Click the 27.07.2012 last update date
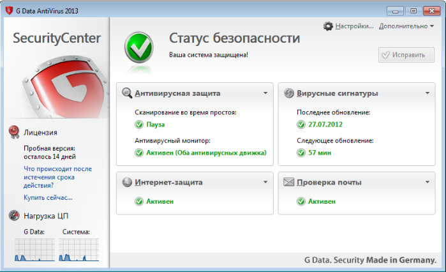The image size is (446, 272). [325, 125]
